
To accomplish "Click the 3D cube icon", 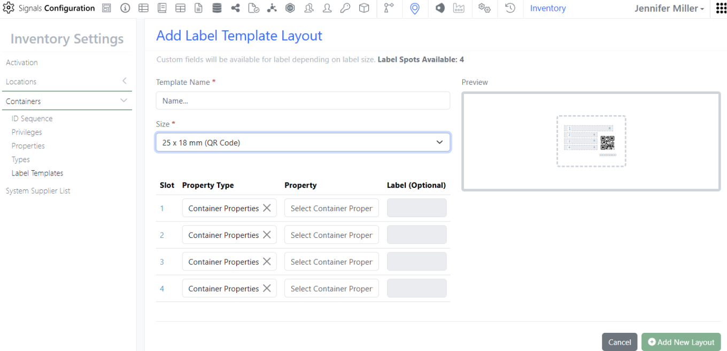I will click(x=364, y=9).
